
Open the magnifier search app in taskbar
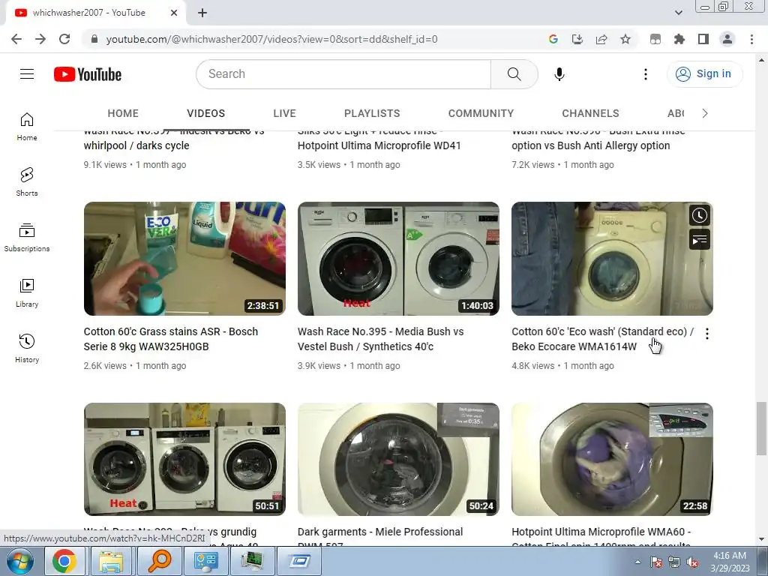159,561
